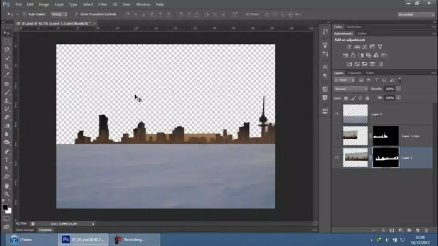Open the Timeline panel tab
This screenshot has width=438, height=246.
tap(45, 230)
